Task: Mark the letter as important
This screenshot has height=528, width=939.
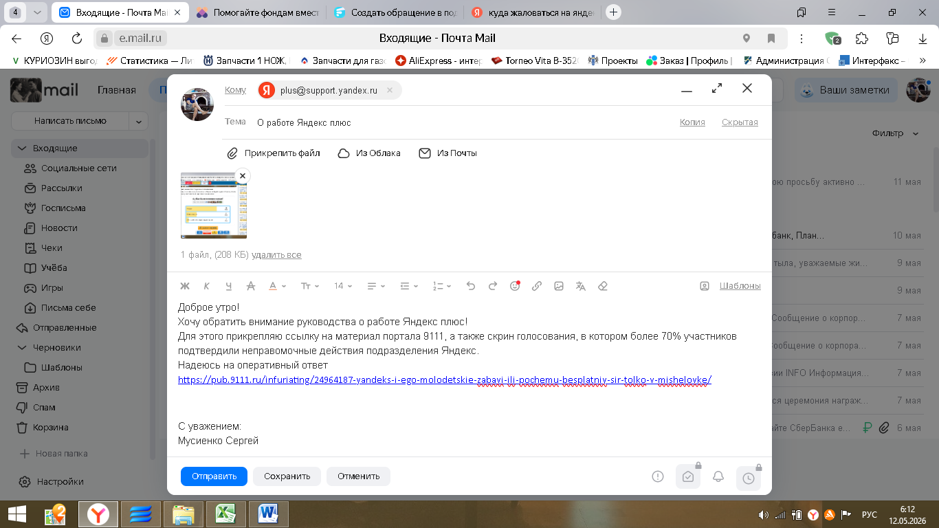Action: pos(658,476)
